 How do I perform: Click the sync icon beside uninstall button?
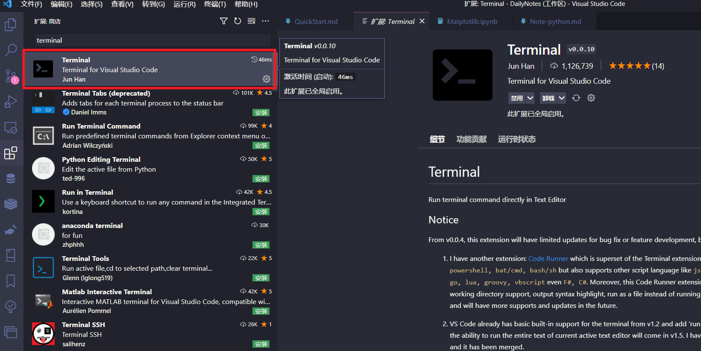point(576,98)
